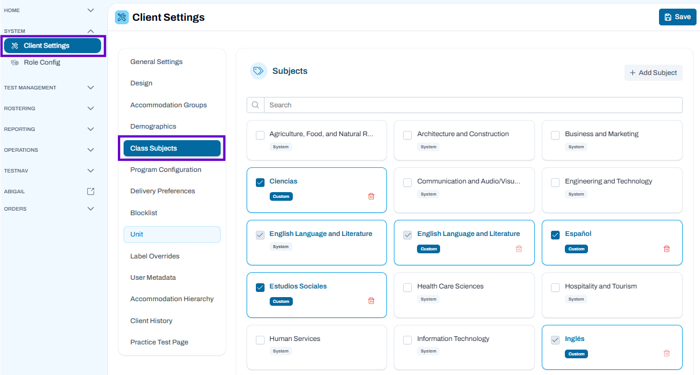This screenshot has width=700, height=375.
Task: View Client History tab
Action: (x=172, y=321)
